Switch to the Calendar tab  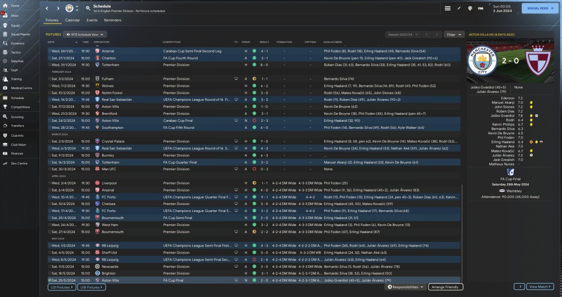tap(72, 20)
